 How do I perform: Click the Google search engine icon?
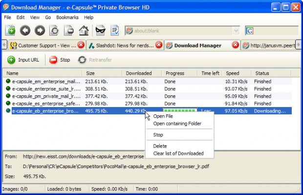point(250,31)
